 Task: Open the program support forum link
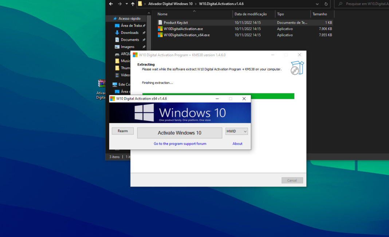point(180,144)
